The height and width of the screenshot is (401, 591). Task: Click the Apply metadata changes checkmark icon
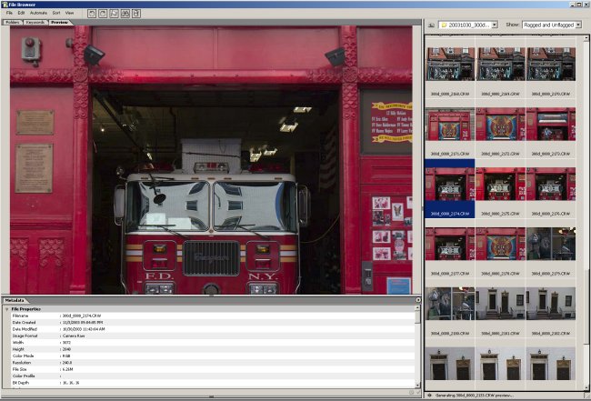(417, 392)
